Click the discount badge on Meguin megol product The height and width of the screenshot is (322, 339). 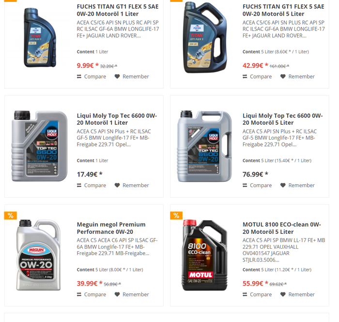tap(11, 215)
